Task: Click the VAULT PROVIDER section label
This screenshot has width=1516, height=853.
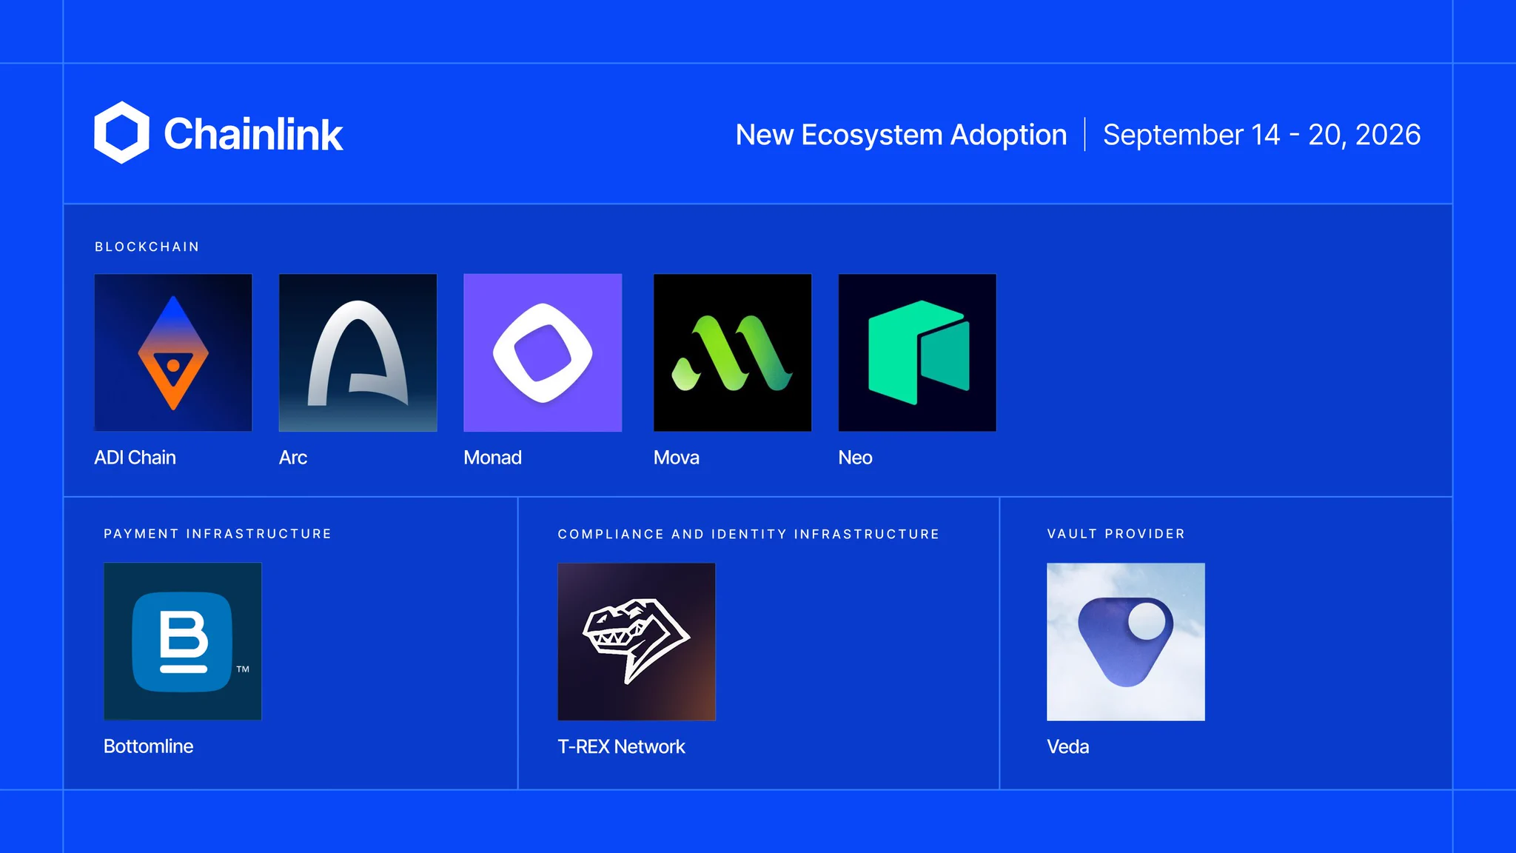Action: pos(1116,534)
